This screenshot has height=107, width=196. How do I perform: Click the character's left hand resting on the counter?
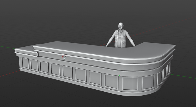[x=106, y=46]
